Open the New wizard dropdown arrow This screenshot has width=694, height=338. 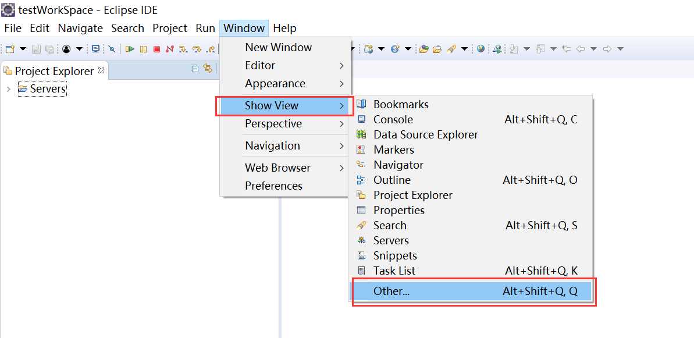point(23,49)
